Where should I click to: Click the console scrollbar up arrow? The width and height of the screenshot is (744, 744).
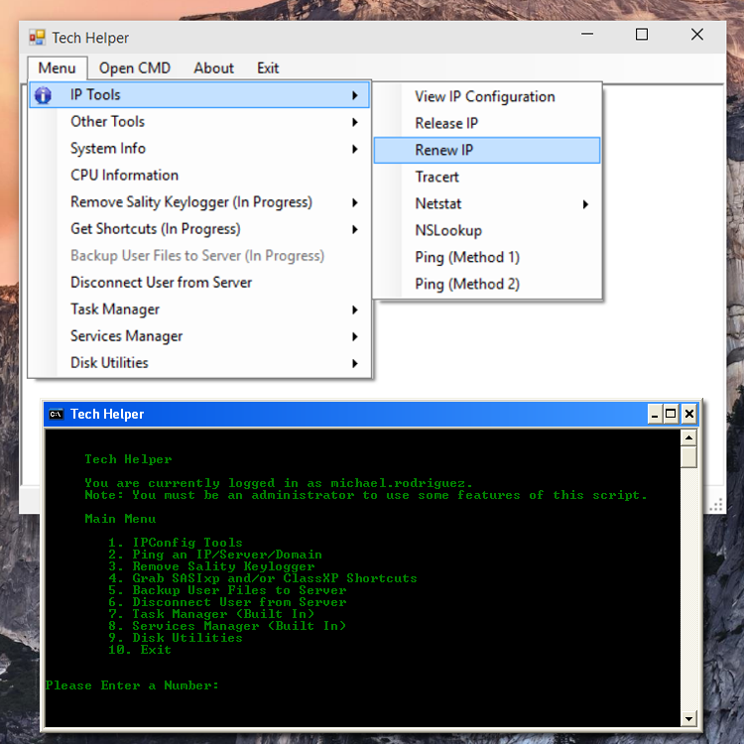(688, 437)
